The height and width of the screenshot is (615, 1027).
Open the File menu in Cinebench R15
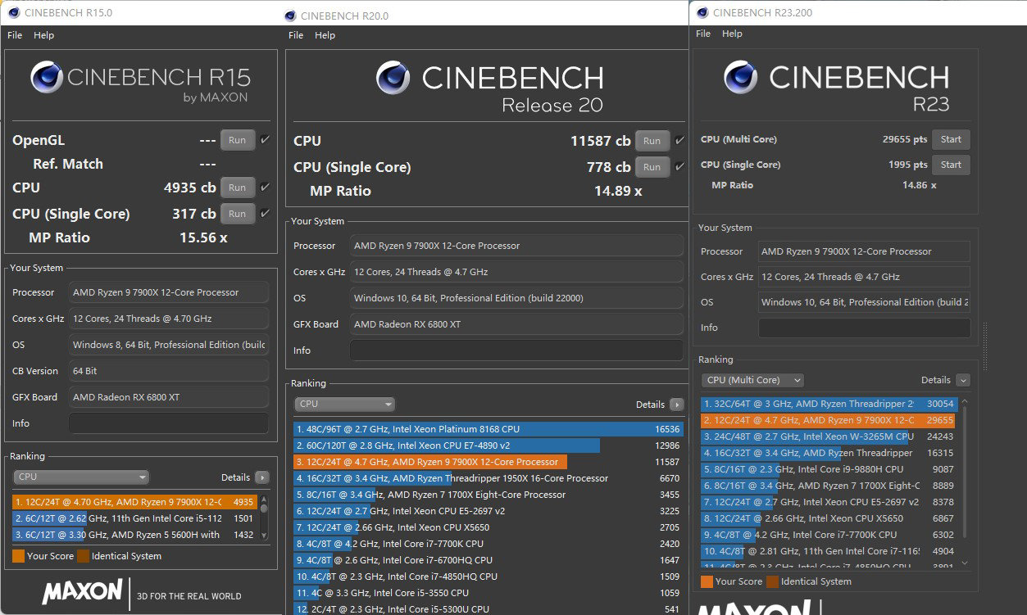(x=15, y=36)
